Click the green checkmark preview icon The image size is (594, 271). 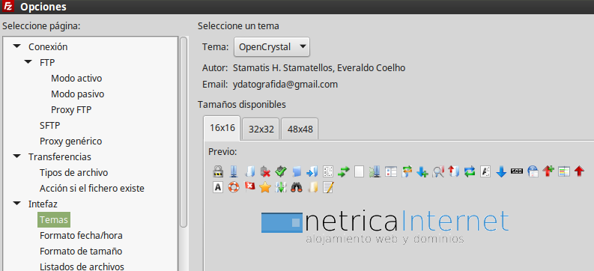coord(281,171)
